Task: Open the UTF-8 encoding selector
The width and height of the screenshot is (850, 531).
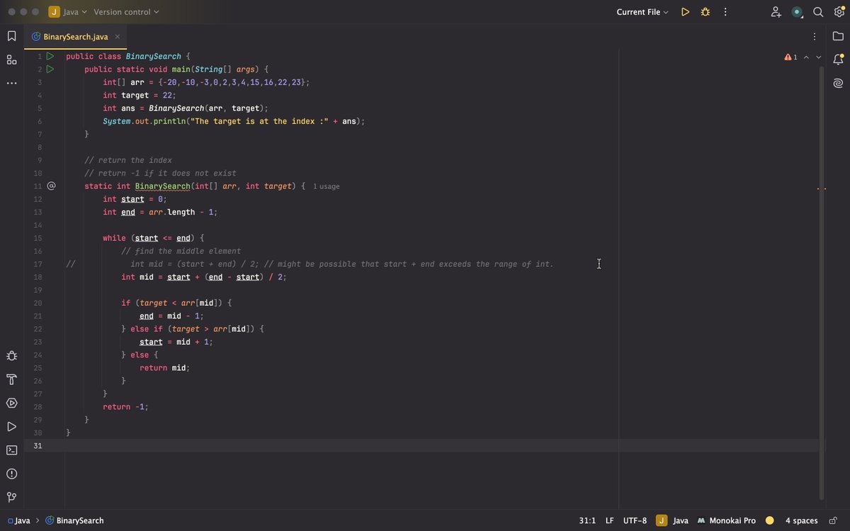Action: click(x=635, y=520)
